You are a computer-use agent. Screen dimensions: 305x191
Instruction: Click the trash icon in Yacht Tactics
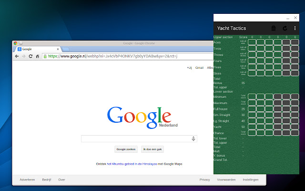(274, 28)
